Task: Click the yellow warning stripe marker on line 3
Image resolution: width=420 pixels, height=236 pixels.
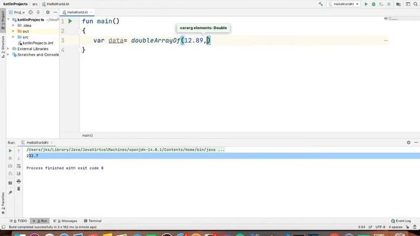Action: 386,41
